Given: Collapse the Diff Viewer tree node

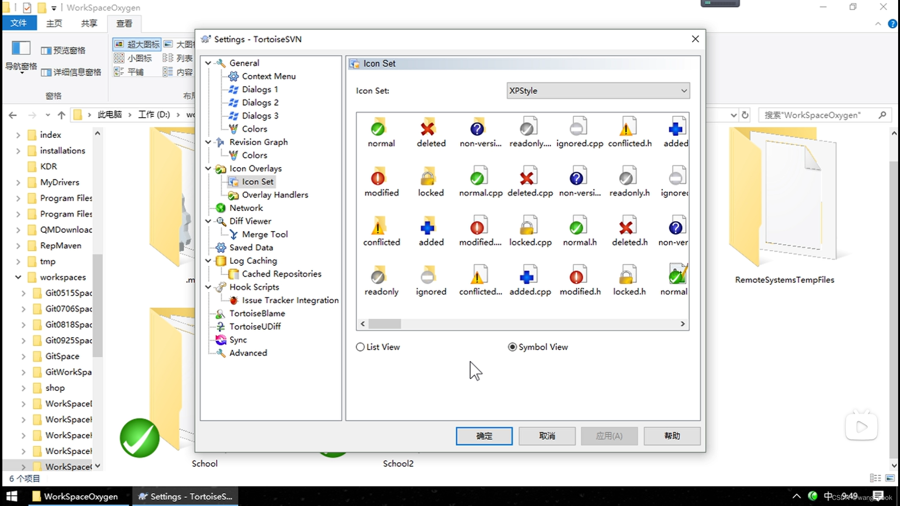Looking at the screenshot, I should click(x=208, y=221).
